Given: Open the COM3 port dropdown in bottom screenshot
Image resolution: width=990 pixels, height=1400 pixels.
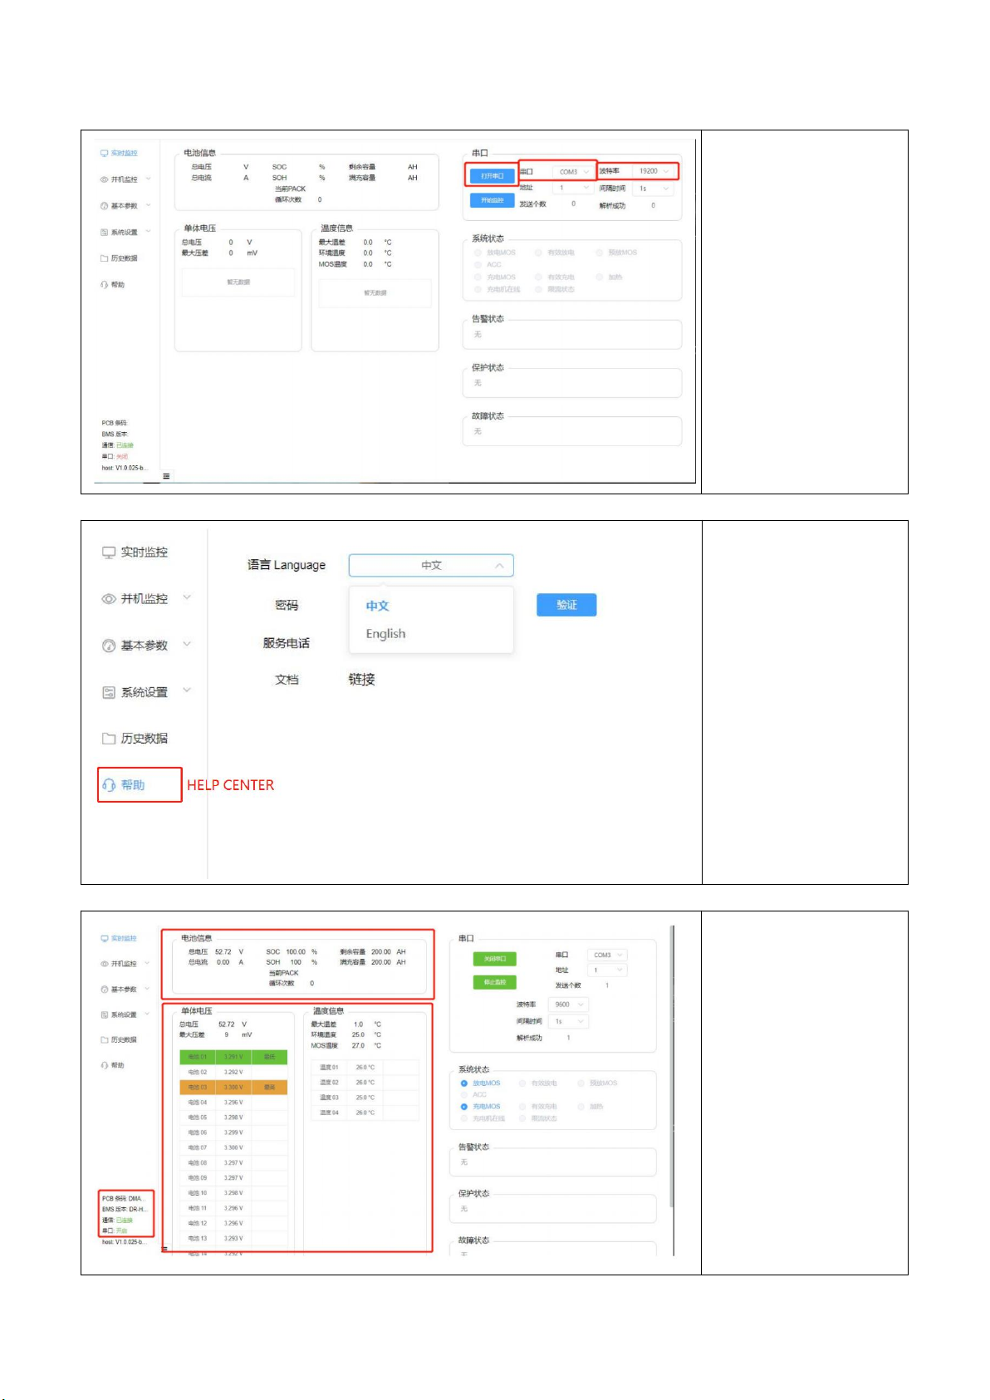Looking at the screenshot, I should pyautogui.click(x=607, y=955).
